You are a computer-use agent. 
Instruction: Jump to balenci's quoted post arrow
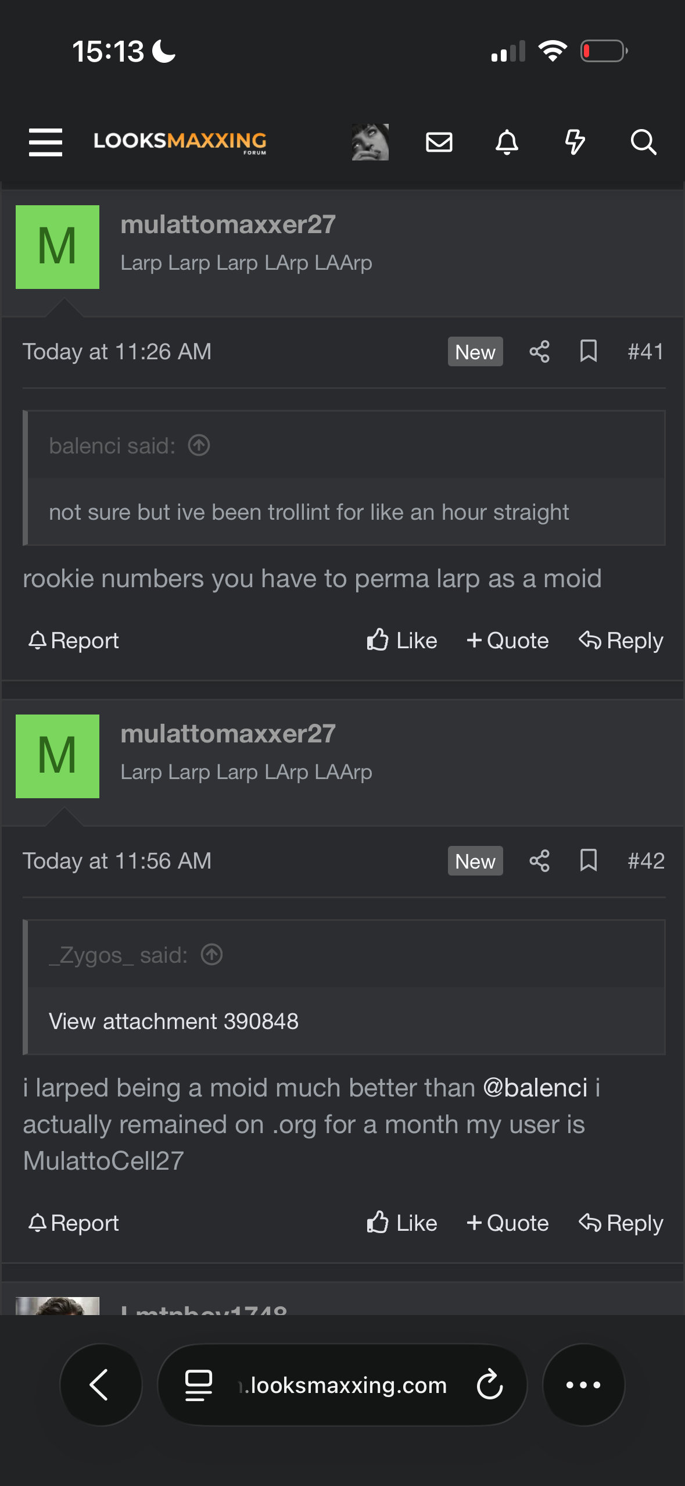(x=199, y=445)
